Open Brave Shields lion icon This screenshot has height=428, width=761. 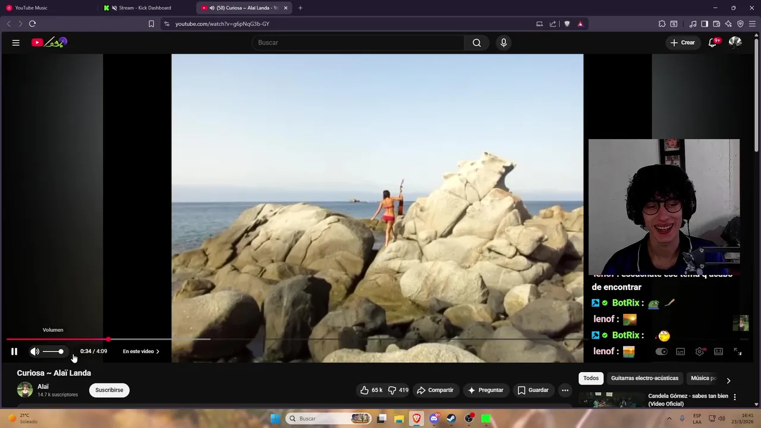(x=567, y=24)
